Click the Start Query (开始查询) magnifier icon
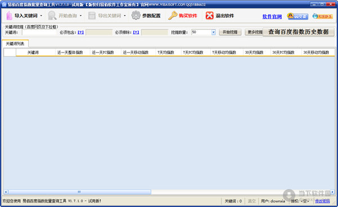This screenshot has width=338, height=207. (x=52, y=16)
